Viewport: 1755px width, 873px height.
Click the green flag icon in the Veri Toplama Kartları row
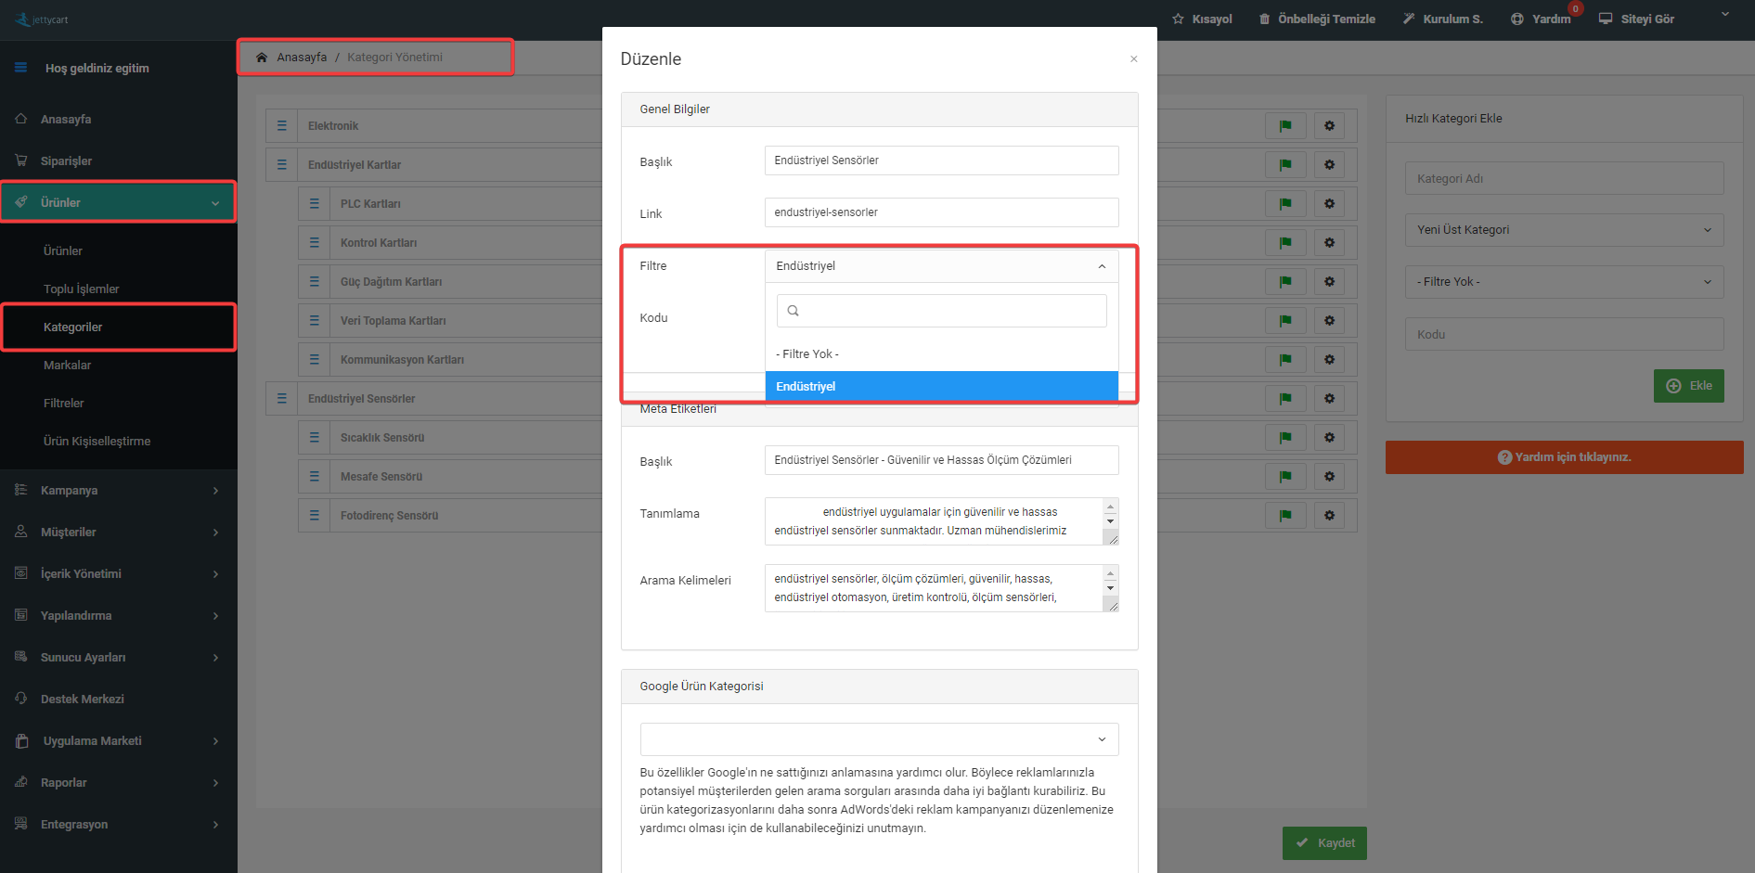1285,321
